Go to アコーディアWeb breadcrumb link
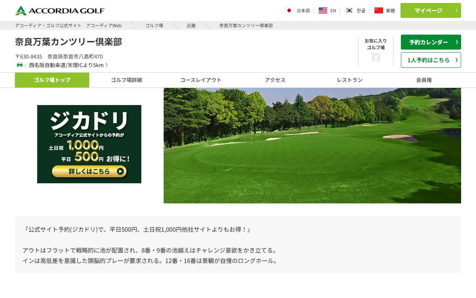The height and width of the screenshot is (298, 476). [68, 25]
